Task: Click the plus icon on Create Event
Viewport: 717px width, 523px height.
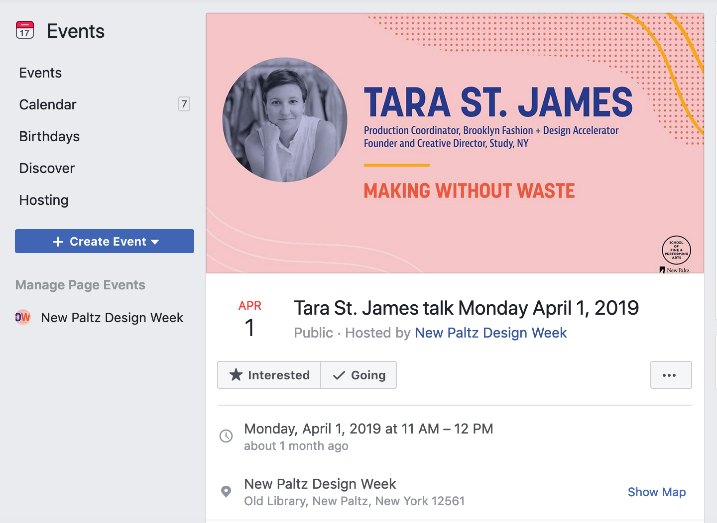Action: 58,242
